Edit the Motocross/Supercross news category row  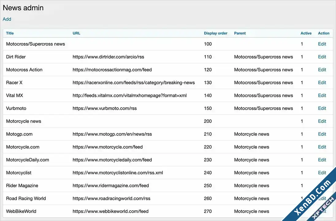point(322,44)
